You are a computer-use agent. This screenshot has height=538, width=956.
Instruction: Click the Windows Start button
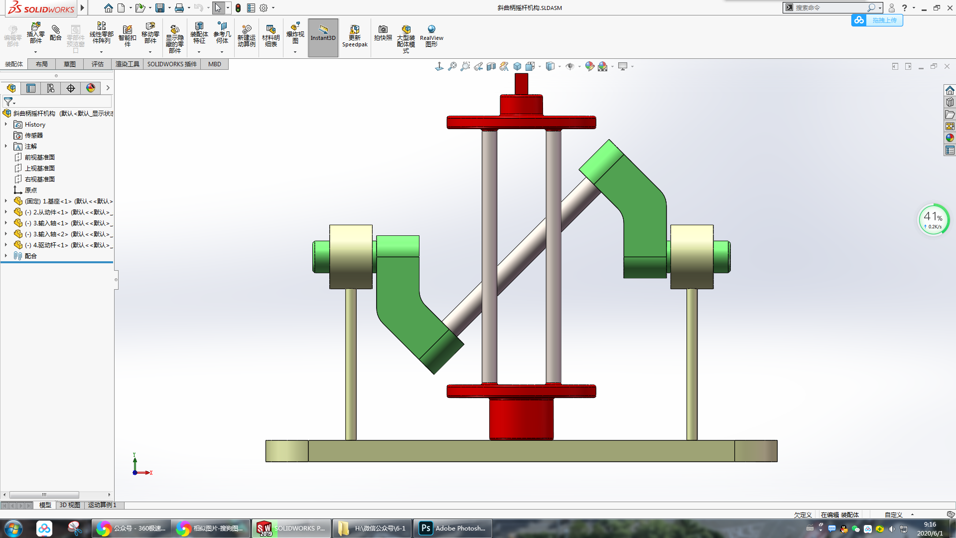(x=13, y=528)
